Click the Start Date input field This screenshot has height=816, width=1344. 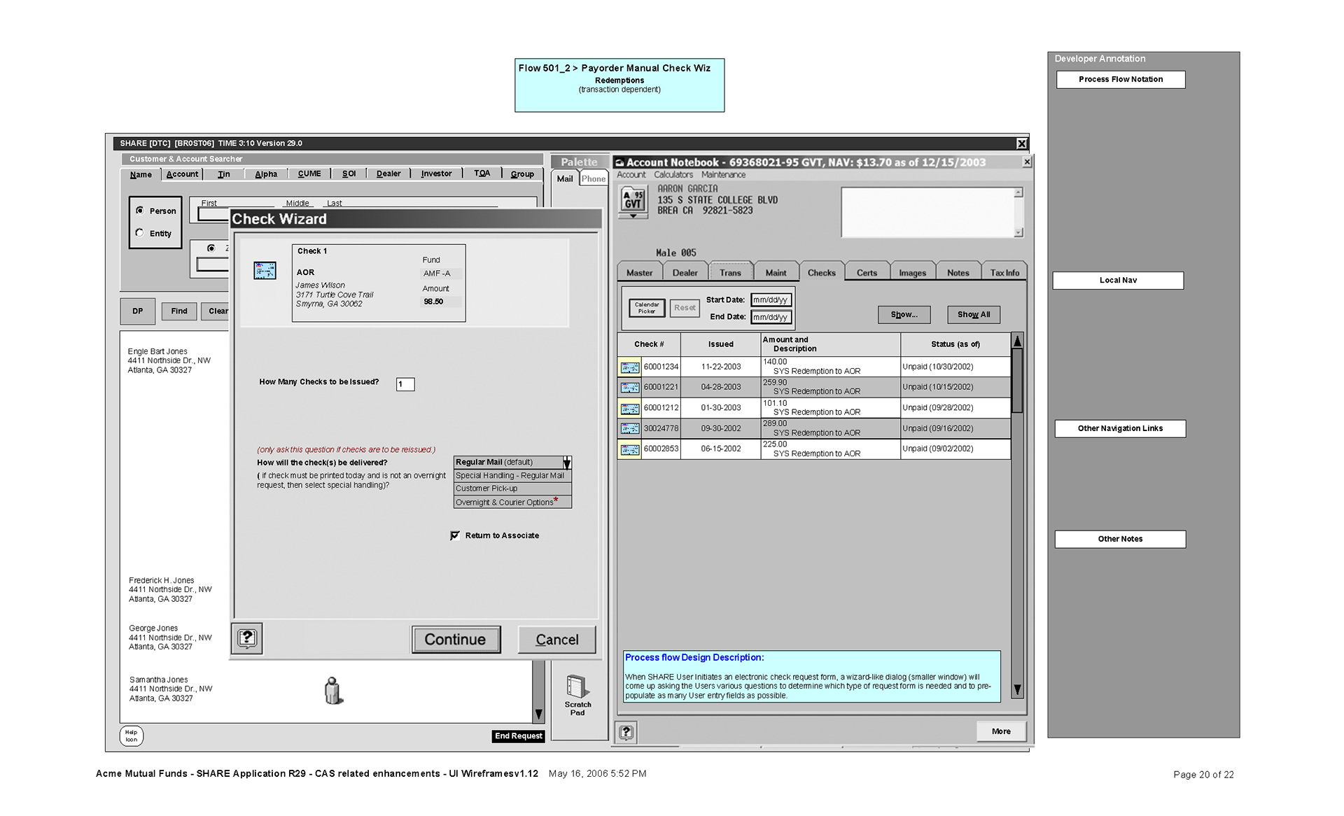click(770, 300)
